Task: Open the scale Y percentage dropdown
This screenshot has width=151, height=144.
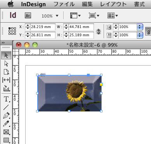Action: click(x=140, y=35)
